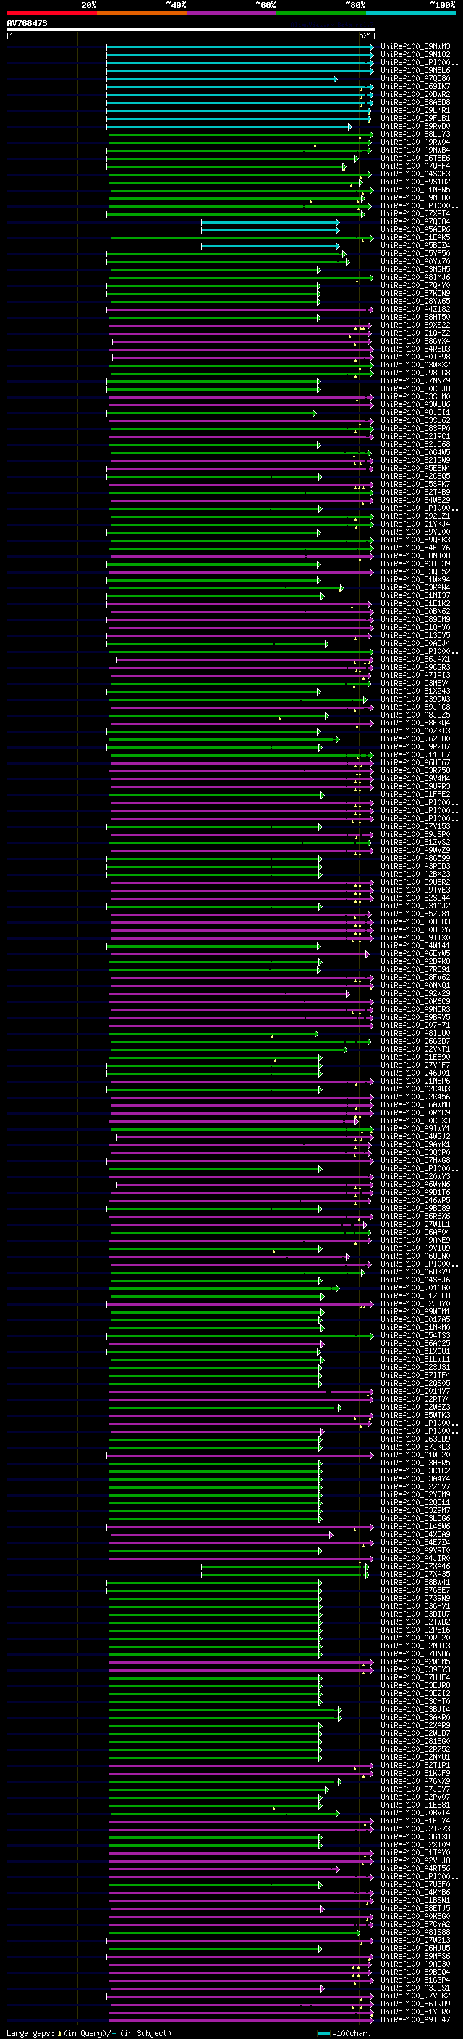Select the UniRef100_Q2K456 hit
This screenshot has width=463, height=2039.
tap(415, 1097)
